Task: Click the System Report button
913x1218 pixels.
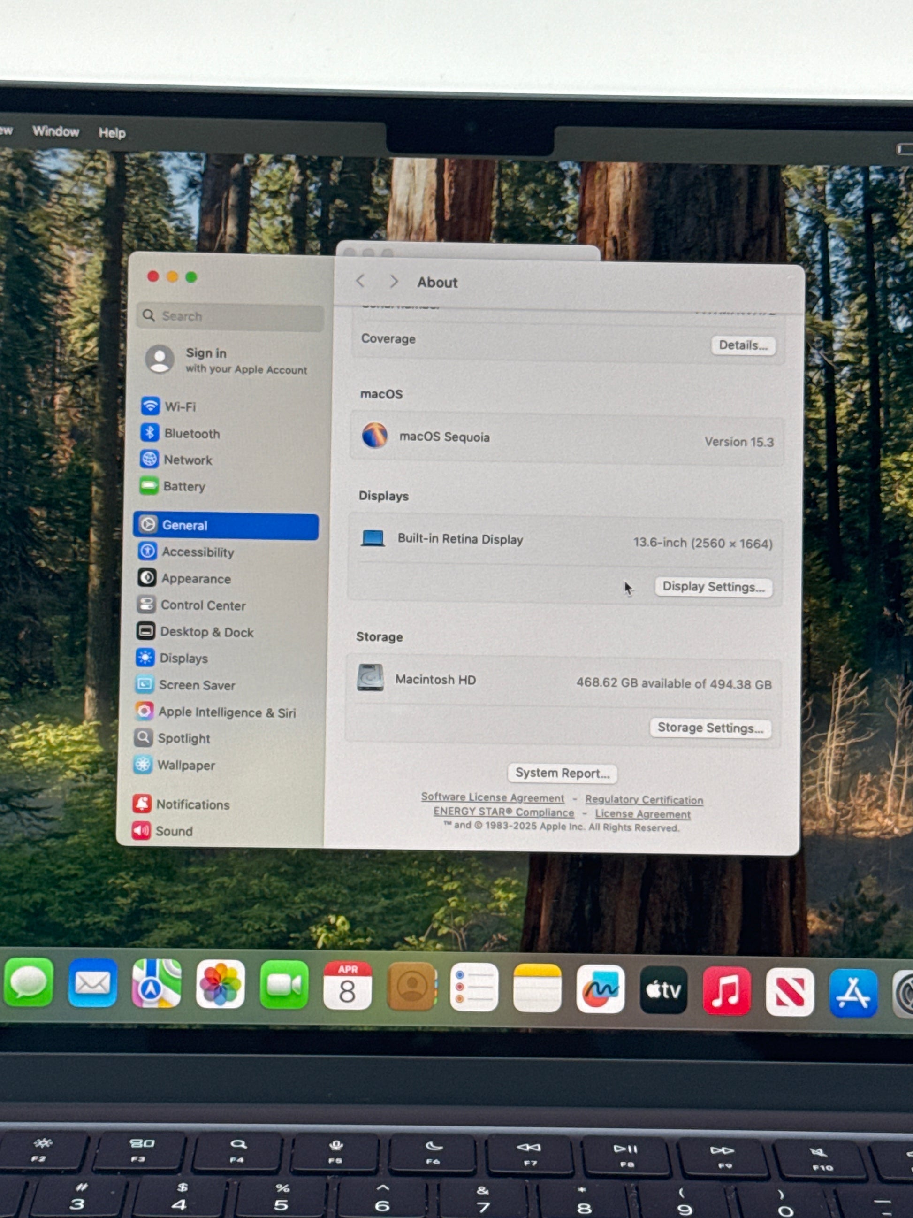Action: tap(561, 773)
